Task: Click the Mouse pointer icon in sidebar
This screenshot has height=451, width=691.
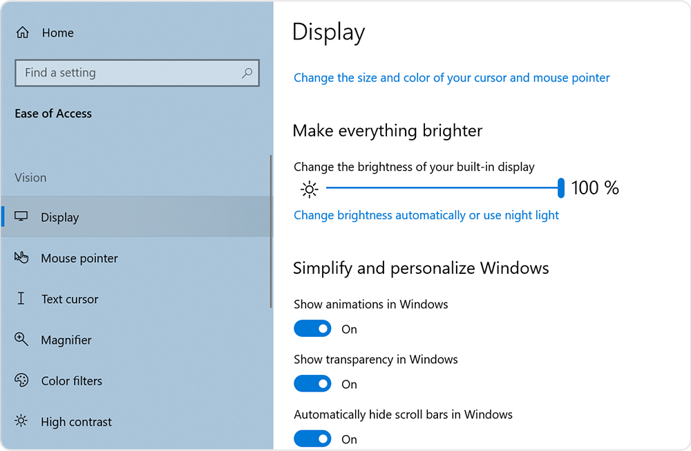Action: [22, 257]
